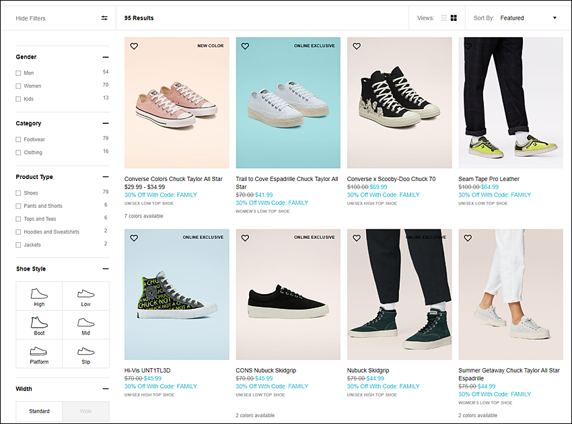Select Standard width option
The height and width of the screenshot is (424, 572).
pos(39,411)
